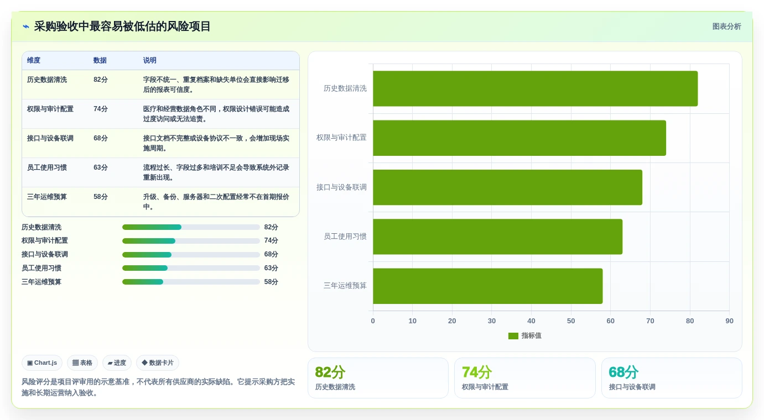
Task: Toggle the 指标值 legend swatch
Action: click(x=513, y=336)
